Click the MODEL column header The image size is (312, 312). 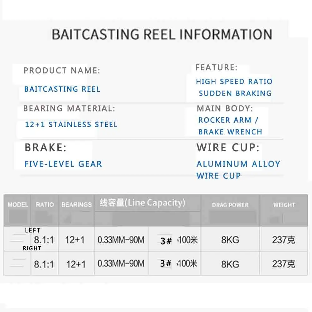[x=18, y=205]
